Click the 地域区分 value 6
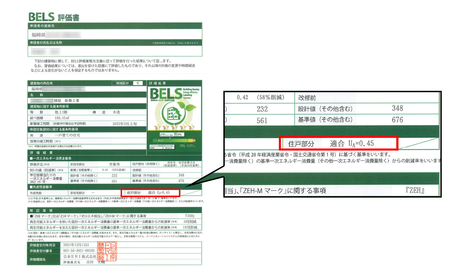Image resolution: width=455 pixels, height=275 pixels. pos(138,83)
